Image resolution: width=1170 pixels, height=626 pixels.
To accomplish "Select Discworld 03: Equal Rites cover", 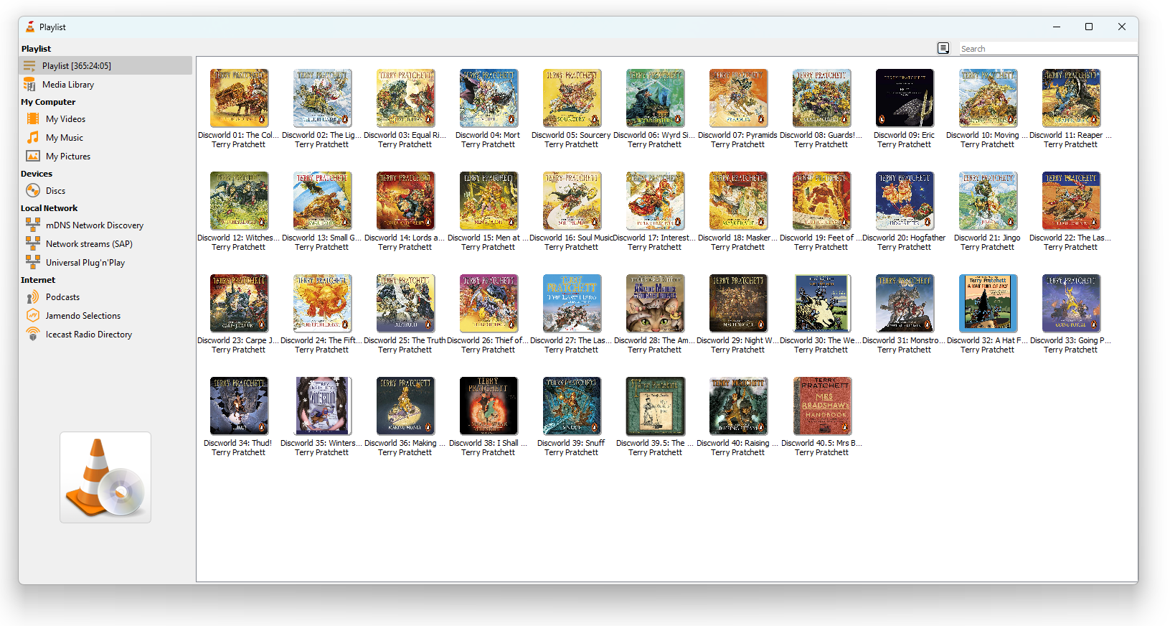I will [405, 98].
